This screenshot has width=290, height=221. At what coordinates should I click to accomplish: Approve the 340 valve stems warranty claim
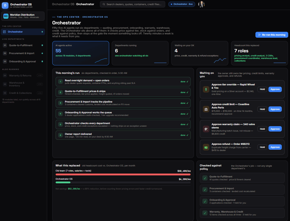[275, 129]
